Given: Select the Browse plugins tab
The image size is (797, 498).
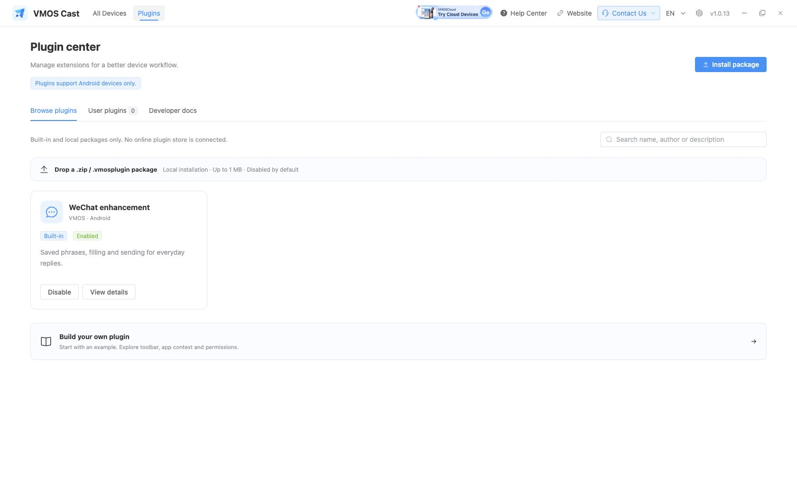Looking at the screenshot, I should [54, 111].
